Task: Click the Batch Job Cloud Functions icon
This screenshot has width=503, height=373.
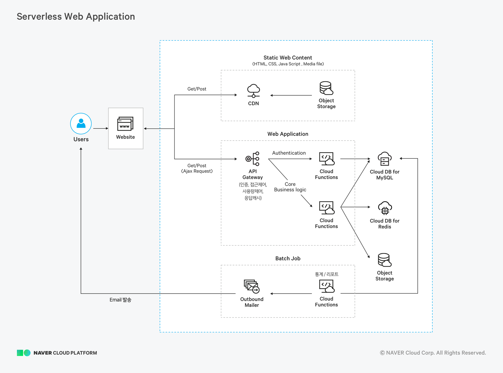Action: tap(326, 286)
